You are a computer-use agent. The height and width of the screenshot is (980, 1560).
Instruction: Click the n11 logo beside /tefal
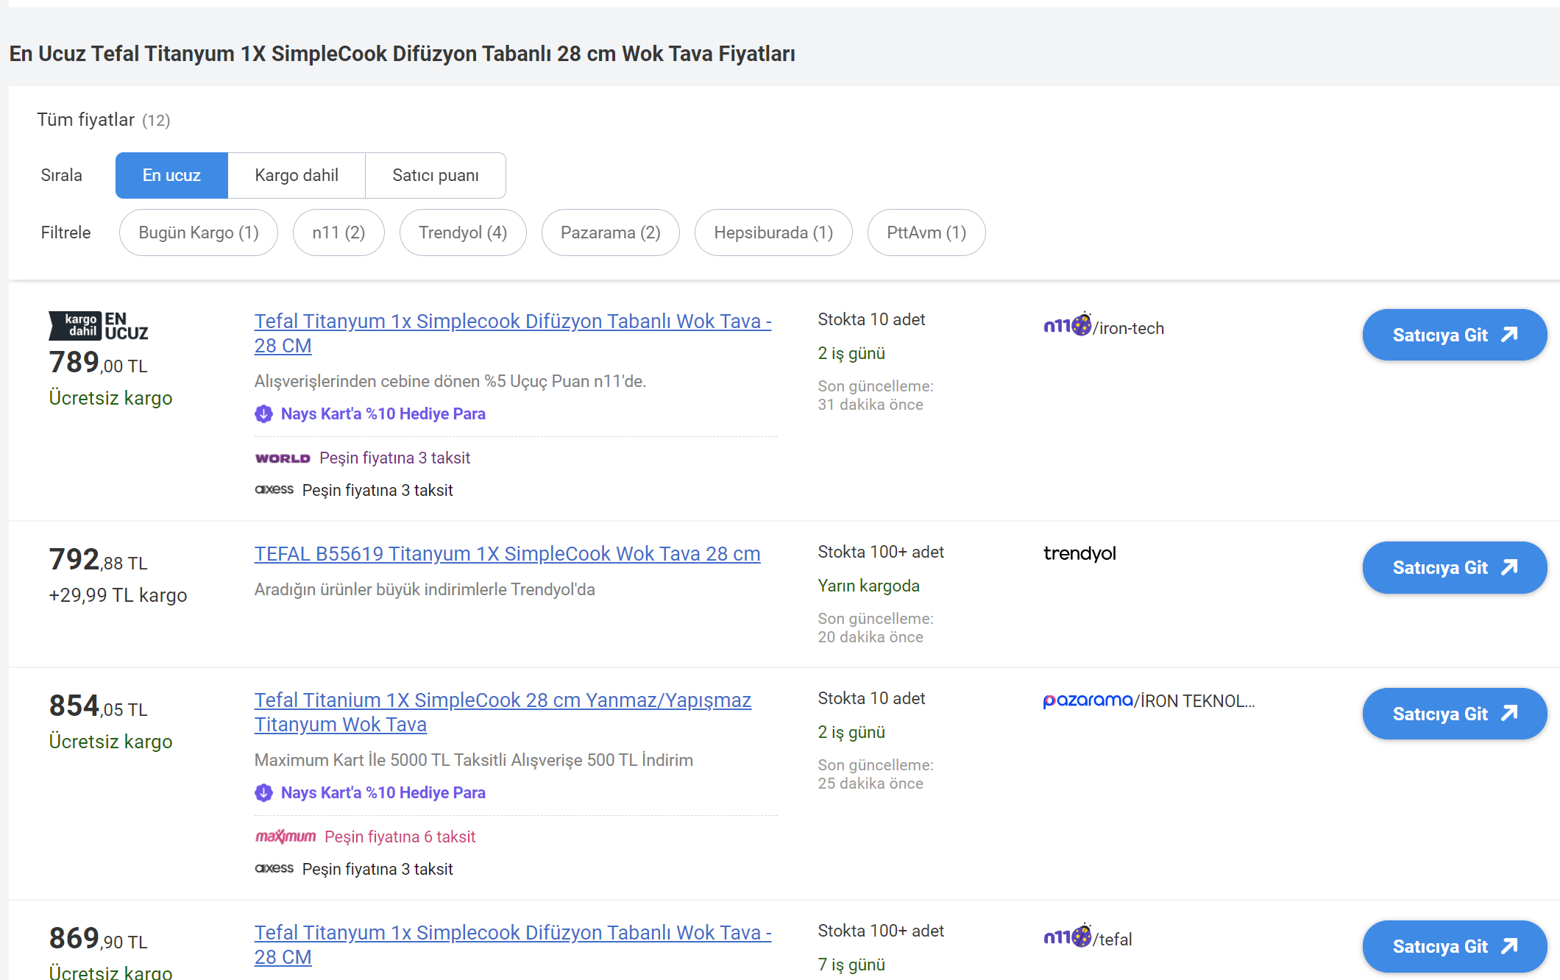click(x=1067, y=936)
